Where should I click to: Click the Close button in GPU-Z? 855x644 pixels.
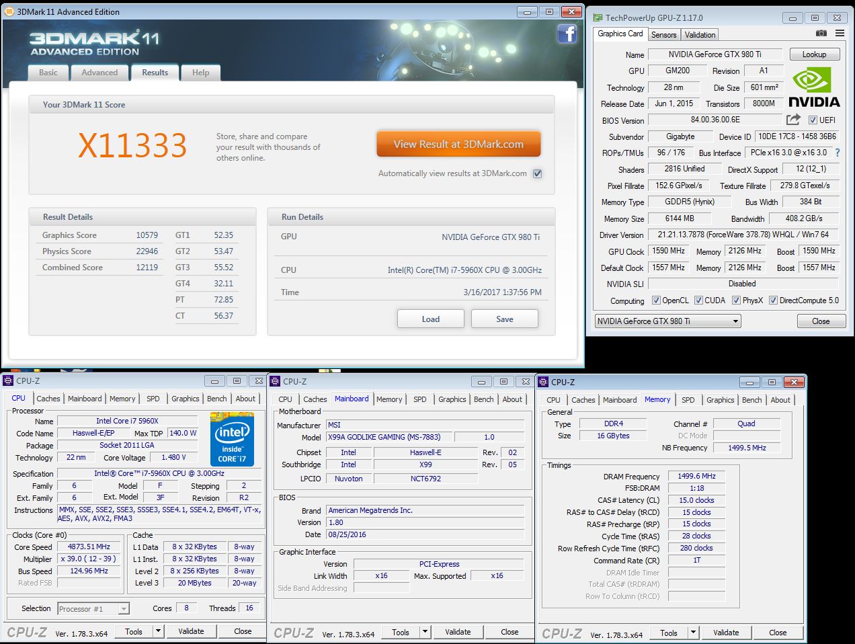(821, 321)
